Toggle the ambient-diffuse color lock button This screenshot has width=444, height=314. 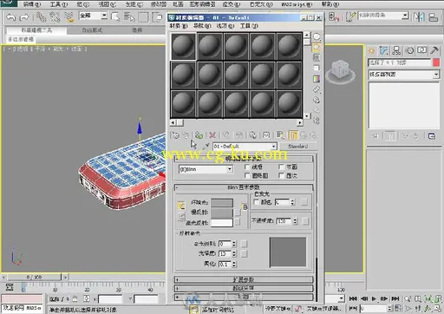[x=181, y=206]
